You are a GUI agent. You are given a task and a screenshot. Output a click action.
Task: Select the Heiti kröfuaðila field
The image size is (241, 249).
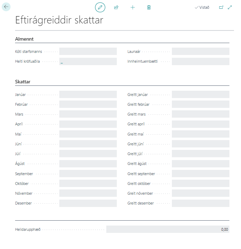pos(88,62)
